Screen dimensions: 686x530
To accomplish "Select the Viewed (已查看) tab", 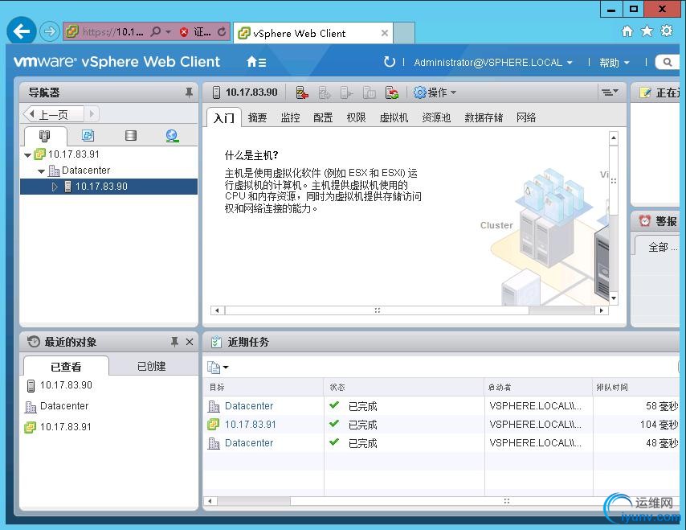I will [66, 367].
